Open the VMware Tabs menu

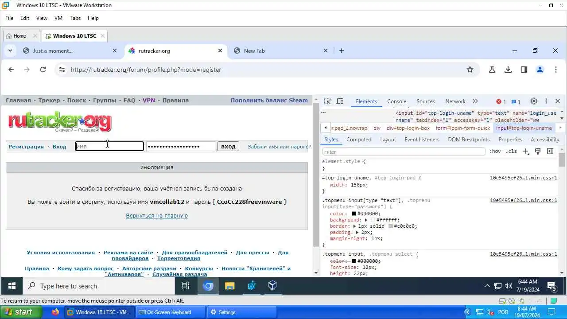[x=75, y=18]
